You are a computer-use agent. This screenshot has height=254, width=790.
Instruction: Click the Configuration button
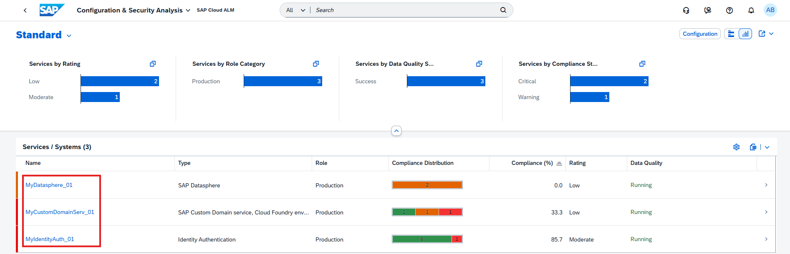click(x=700, y=34)
